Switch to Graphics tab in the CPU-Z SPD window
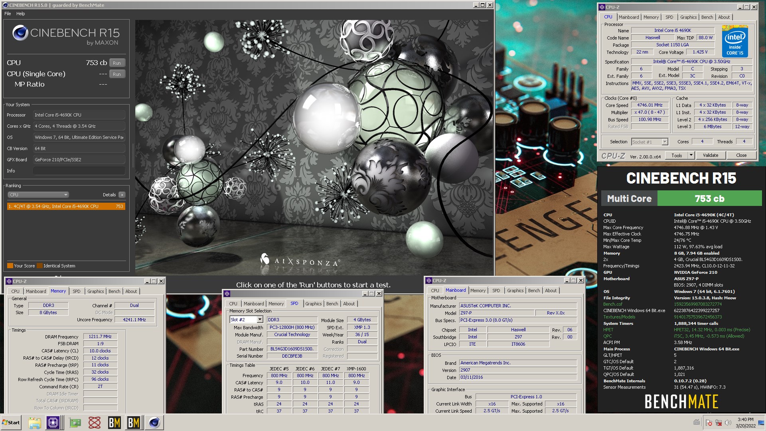766x431 pixels. coord(313,304)
